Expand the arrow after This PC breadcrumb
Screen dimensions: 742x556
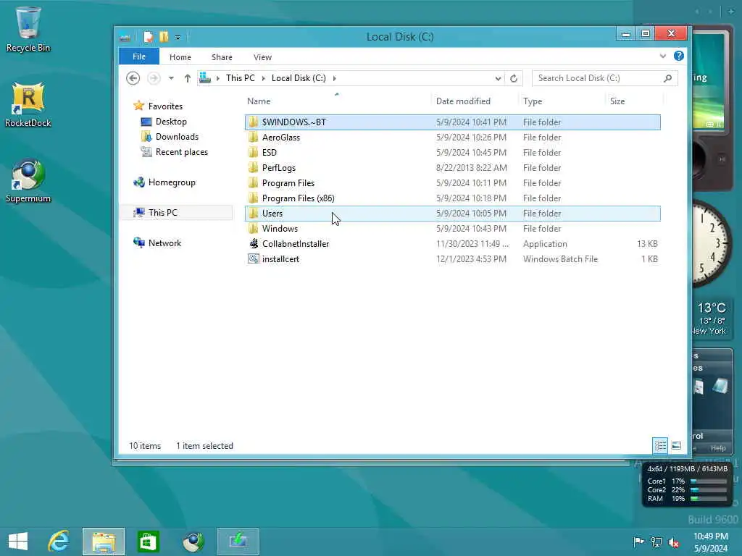pos(264,78)
